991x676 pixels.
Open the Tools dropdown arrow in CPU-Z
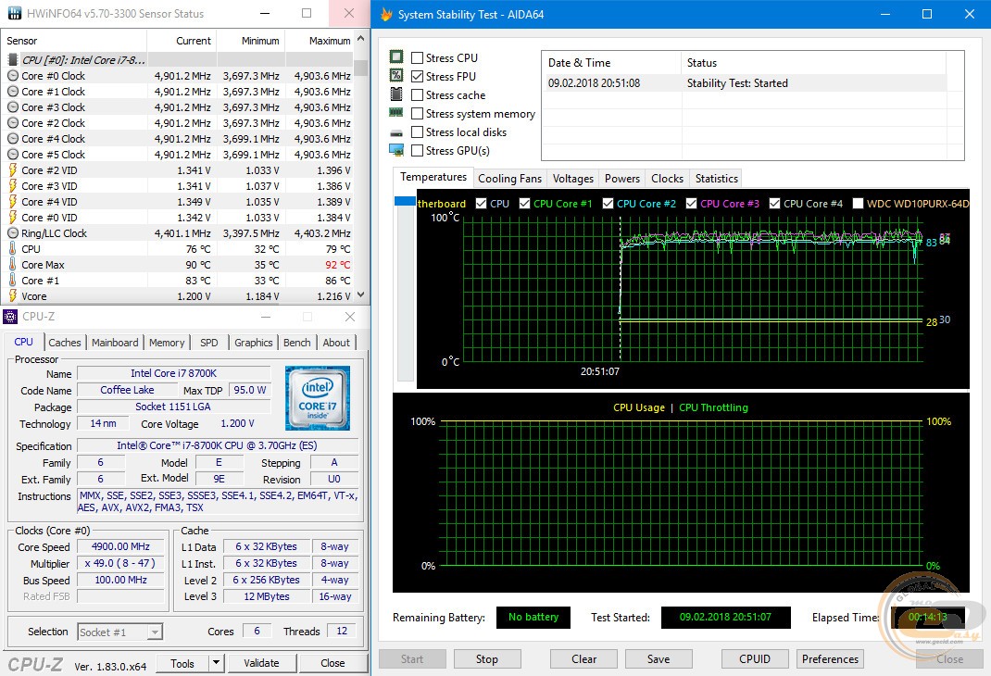point(216,663)
